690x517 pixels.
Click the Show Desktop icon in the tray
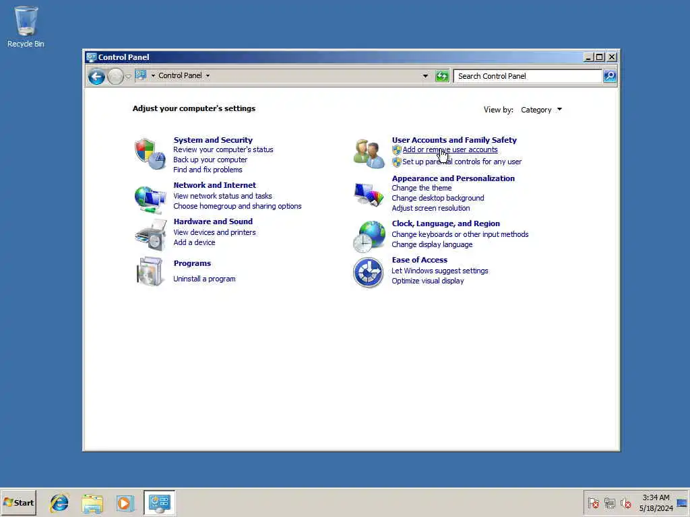682,503
